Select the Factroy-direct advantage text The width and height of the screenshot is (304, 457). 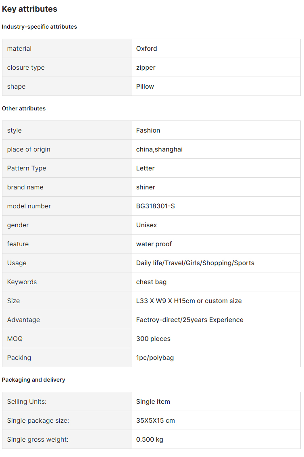tap(189, 320)
